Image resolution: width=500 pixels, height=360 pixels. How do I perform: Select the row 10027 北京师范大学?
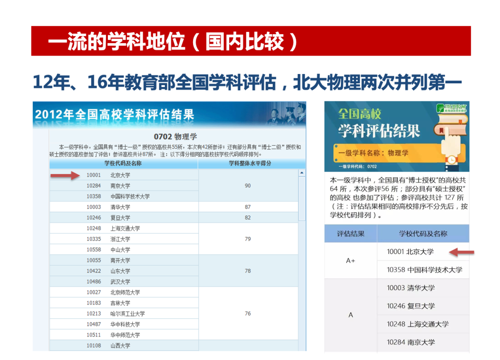pyautogui.click(x=124, y=292)
